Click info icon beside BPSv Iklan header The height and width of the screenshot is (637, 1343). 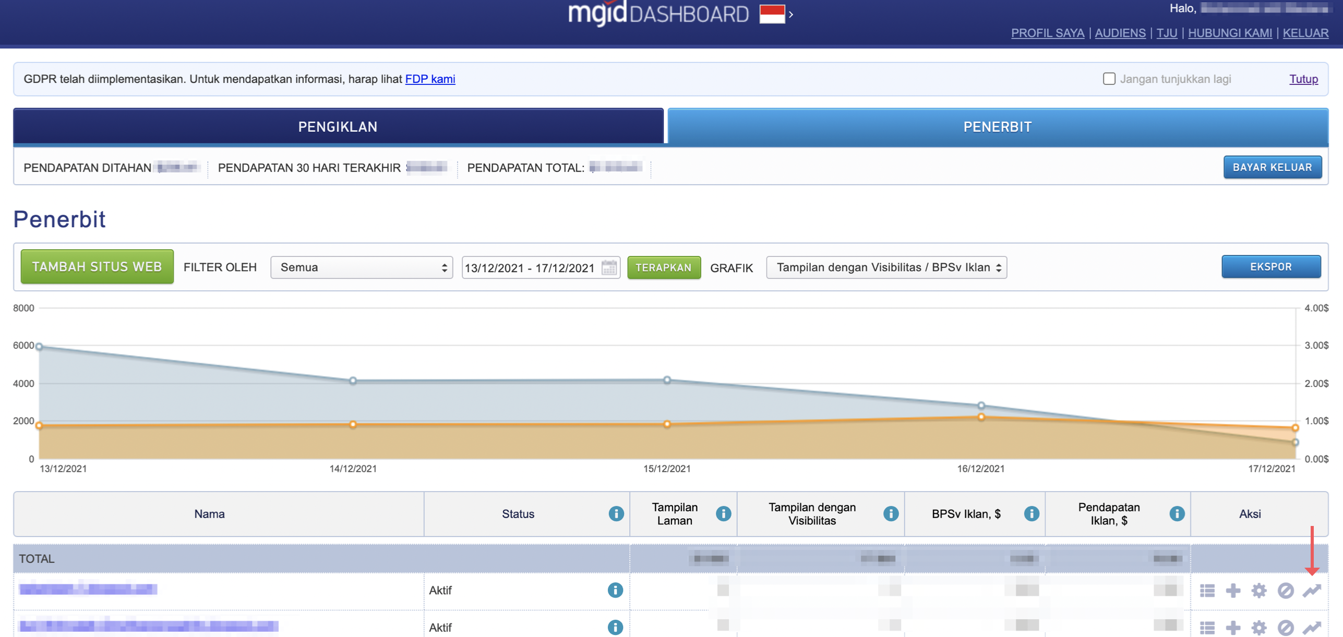pyautogui.click(x=1031, y=513)
